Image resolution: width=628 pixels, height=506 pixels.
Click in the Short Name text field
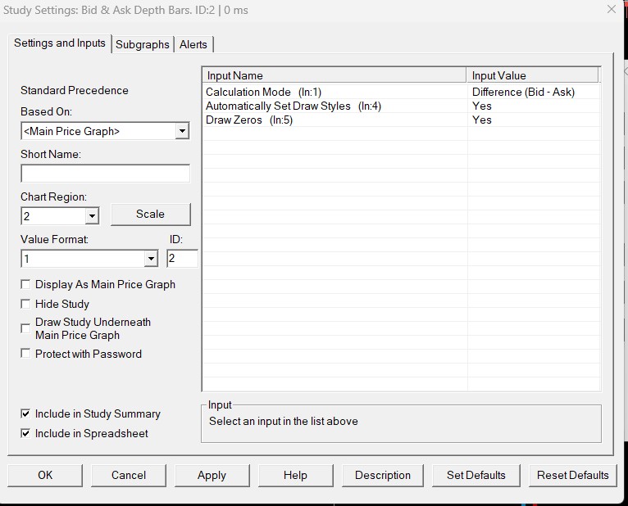click(x=105, y=174)
